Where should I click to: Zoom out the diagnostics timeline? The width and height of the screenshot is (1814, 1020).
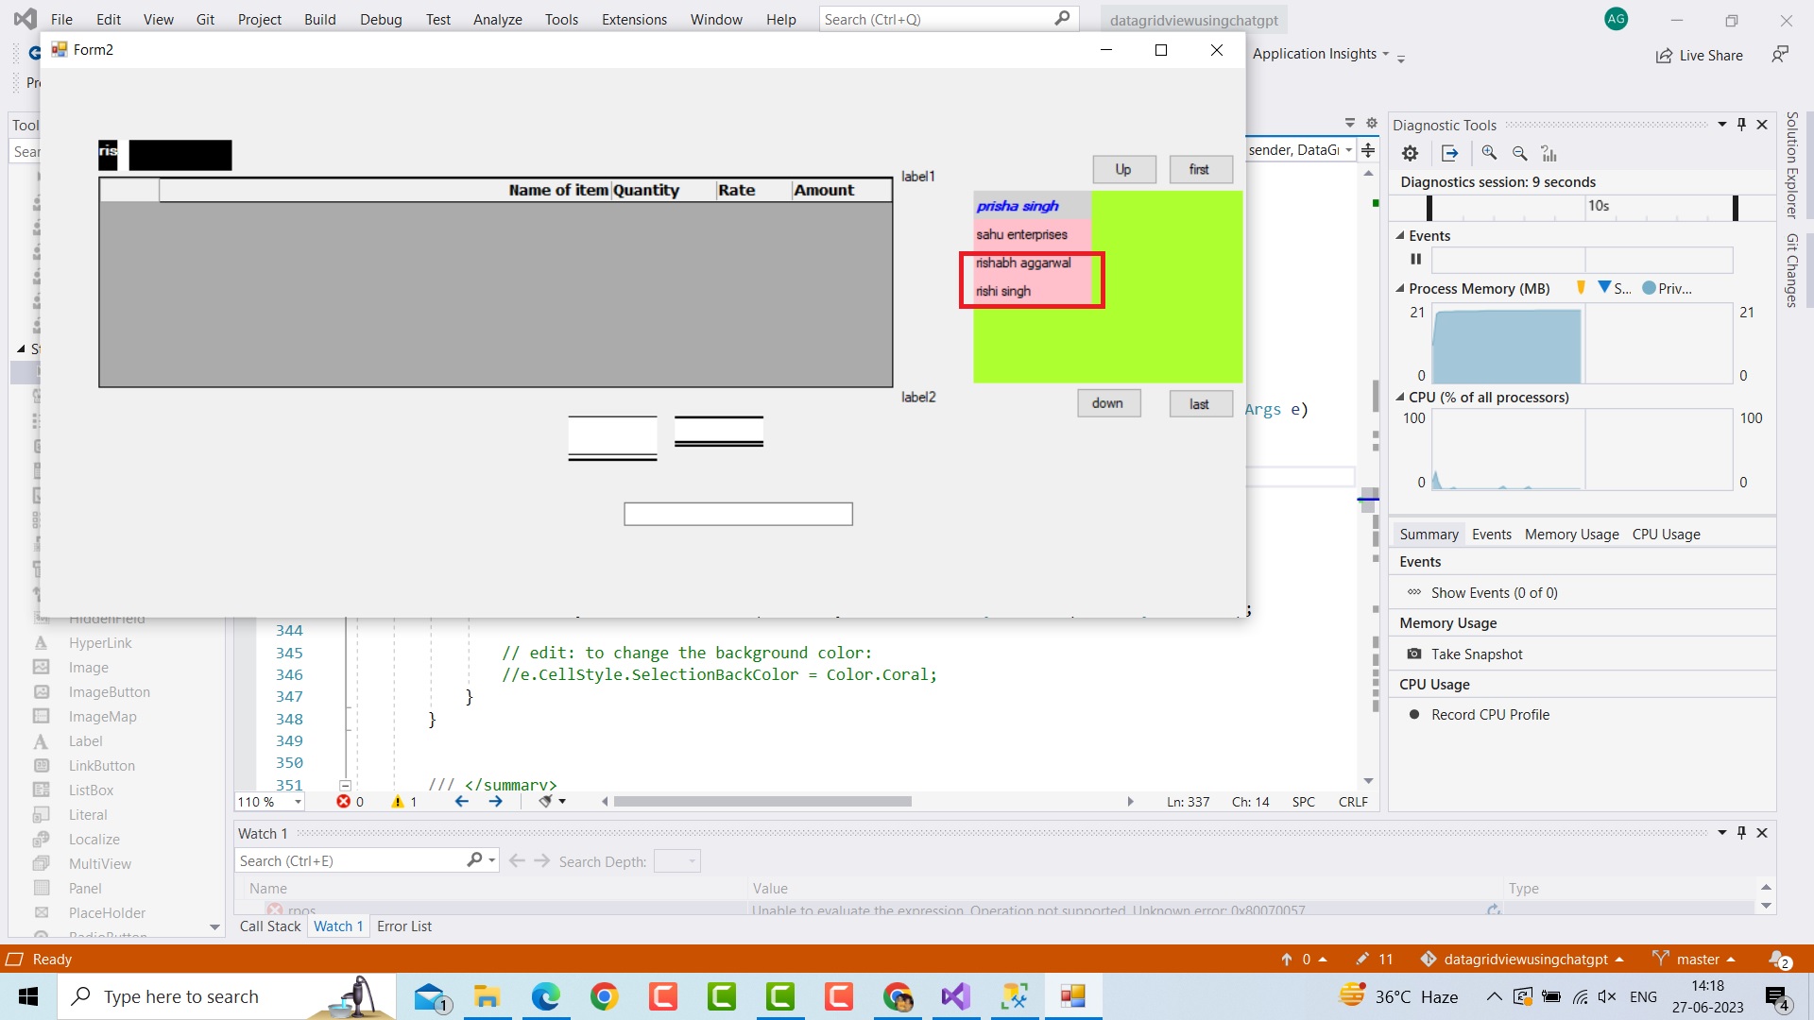[x=1519, y=153]
